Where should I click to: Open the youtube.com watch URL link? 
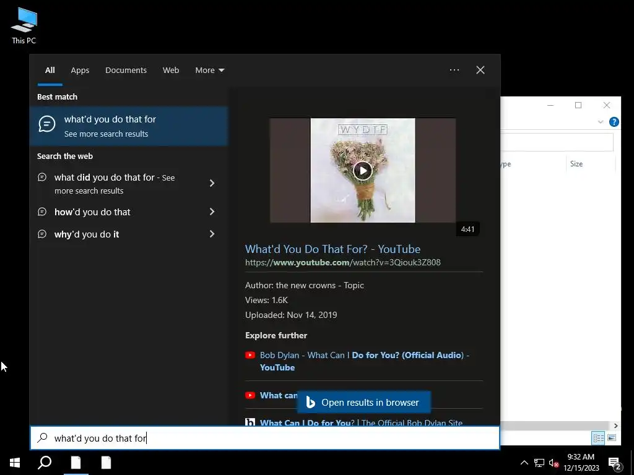pyautogui.click(x=343, y=262)
